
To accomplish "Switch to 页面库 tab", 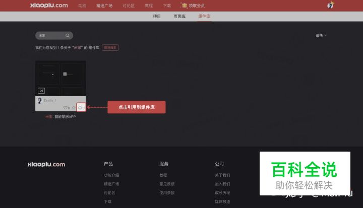I will 179,16.
